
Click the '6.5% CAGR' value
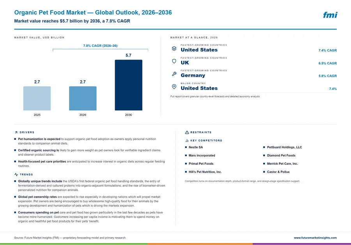click(328, 63)
